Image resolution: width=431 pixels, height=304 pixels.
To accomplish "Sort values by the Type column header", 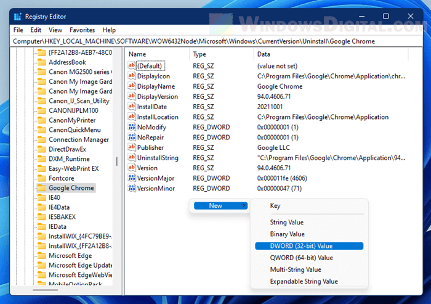I will tap(222, 54).
